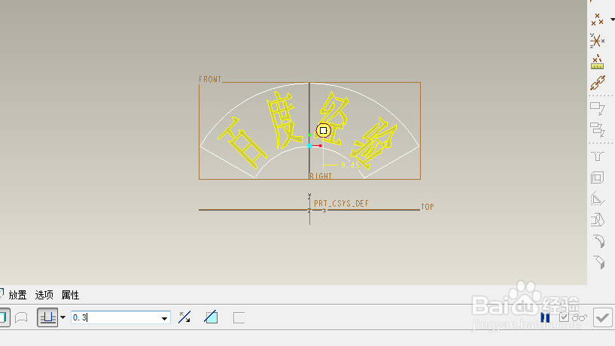Screen dimensions: 615x346
Task: Pause the extrude feature tool
Action: pyautogui.click(x=545, y=317)
